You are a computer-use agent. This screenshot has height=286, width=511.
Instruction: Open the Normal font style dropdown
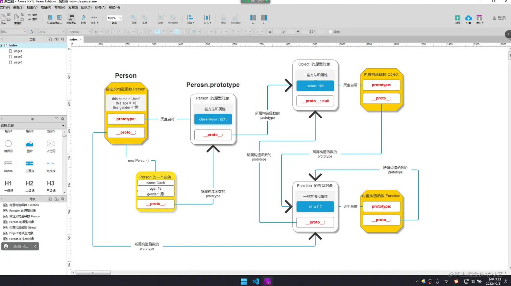tap(80, 32)
